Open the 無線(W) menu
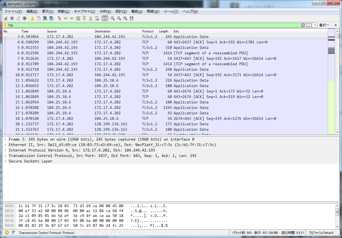The width and height of the screenshot is (342, 238). (x=153, y=11)
